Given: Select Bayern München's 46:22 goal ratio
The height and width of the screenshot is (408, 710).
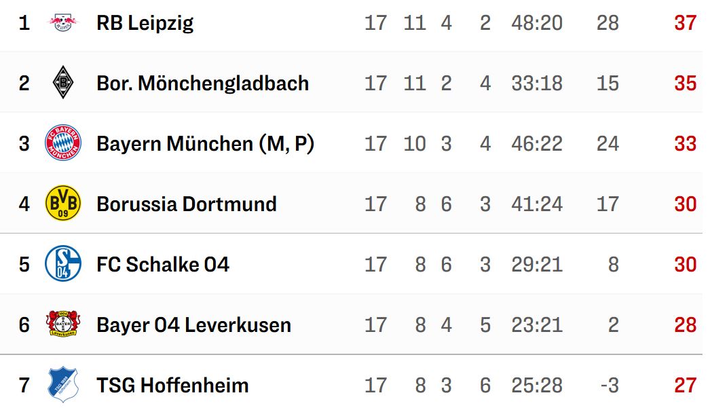Looking at the screenshot, I should click(537, 144).
